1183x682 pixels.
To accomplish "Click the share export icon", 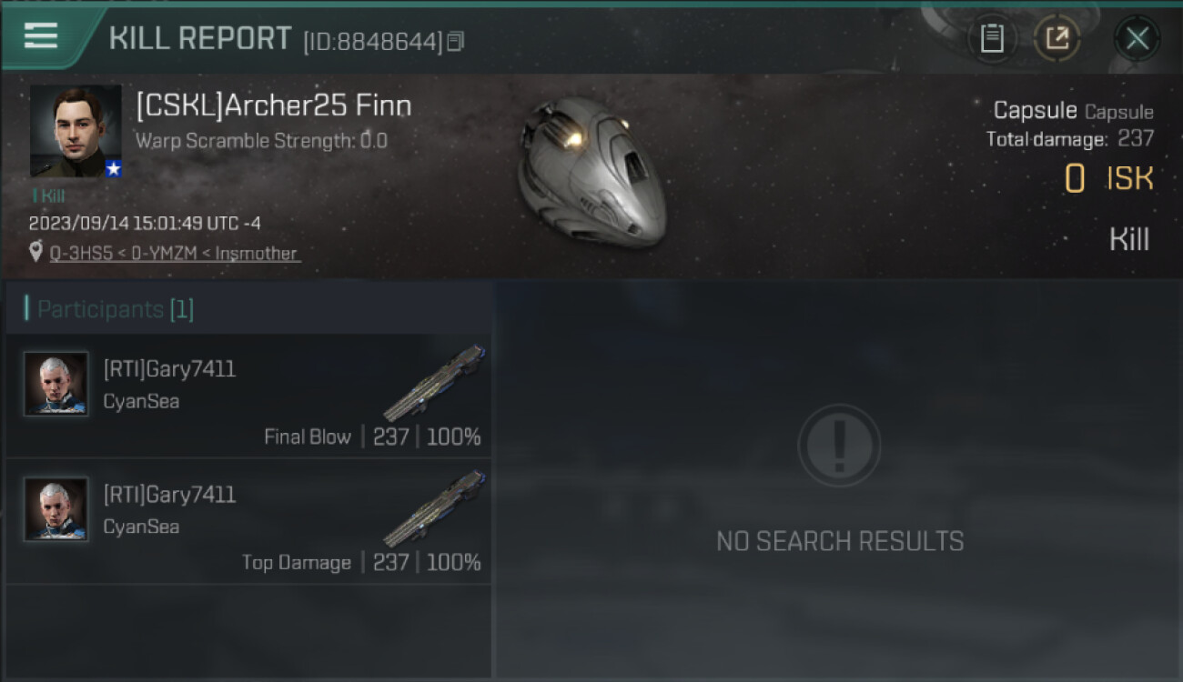I will pyautogui.click(x=1057, y=38).
